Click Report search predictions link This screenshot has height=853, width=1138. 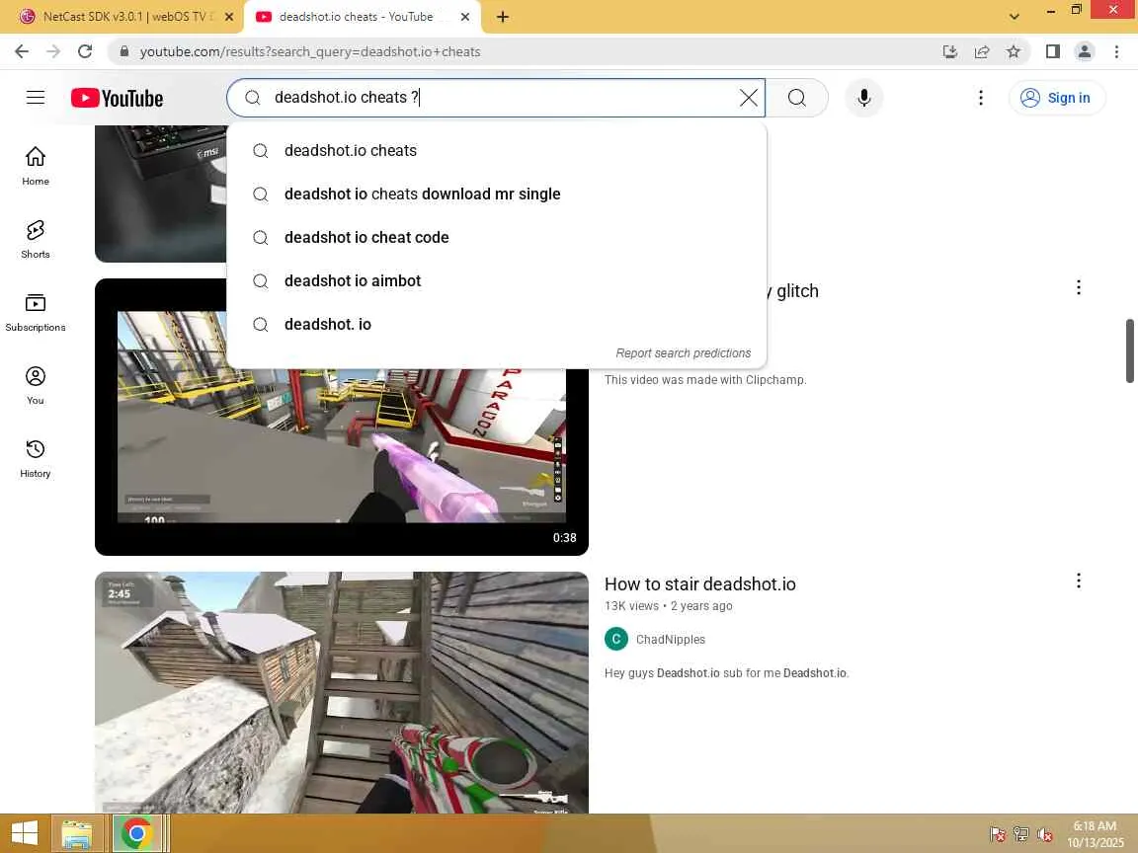[x=683, y=353]
